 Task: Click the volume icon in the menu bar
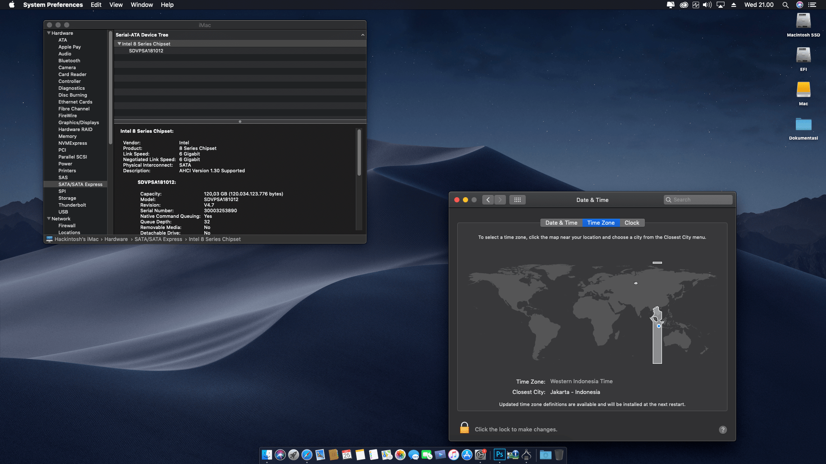point(707,5)
